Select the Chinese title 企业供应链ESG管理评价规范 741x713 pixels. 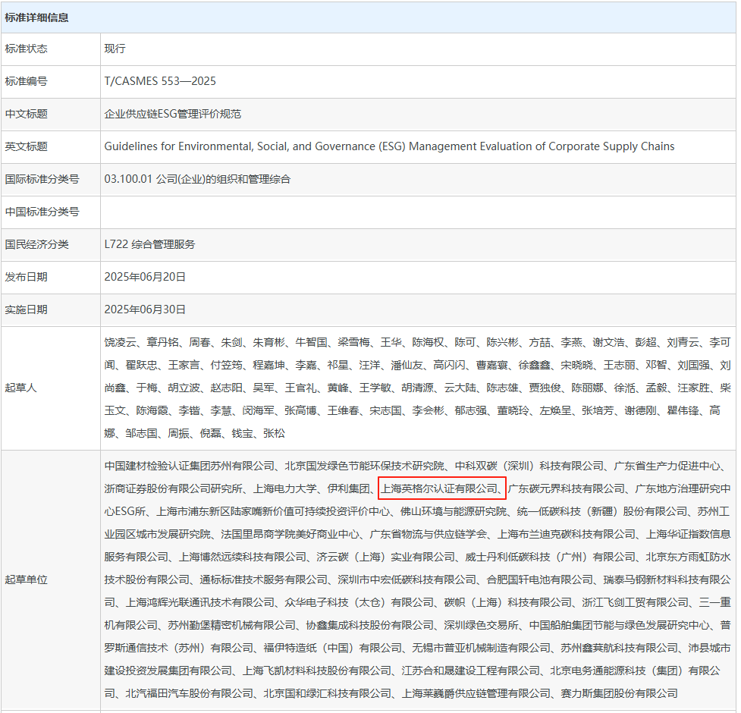172,114
